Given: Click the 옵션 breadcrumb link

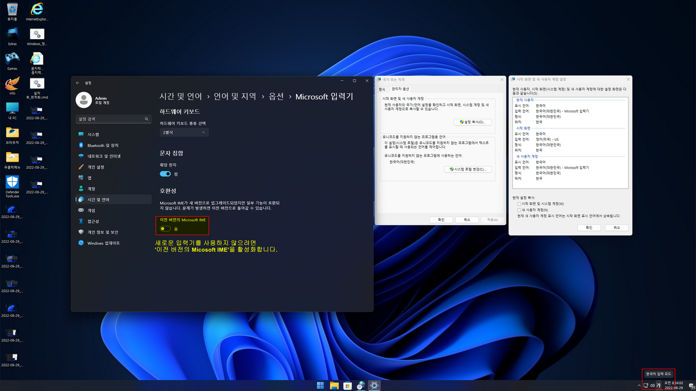Looking at the screenshot, I should (276, 96).
